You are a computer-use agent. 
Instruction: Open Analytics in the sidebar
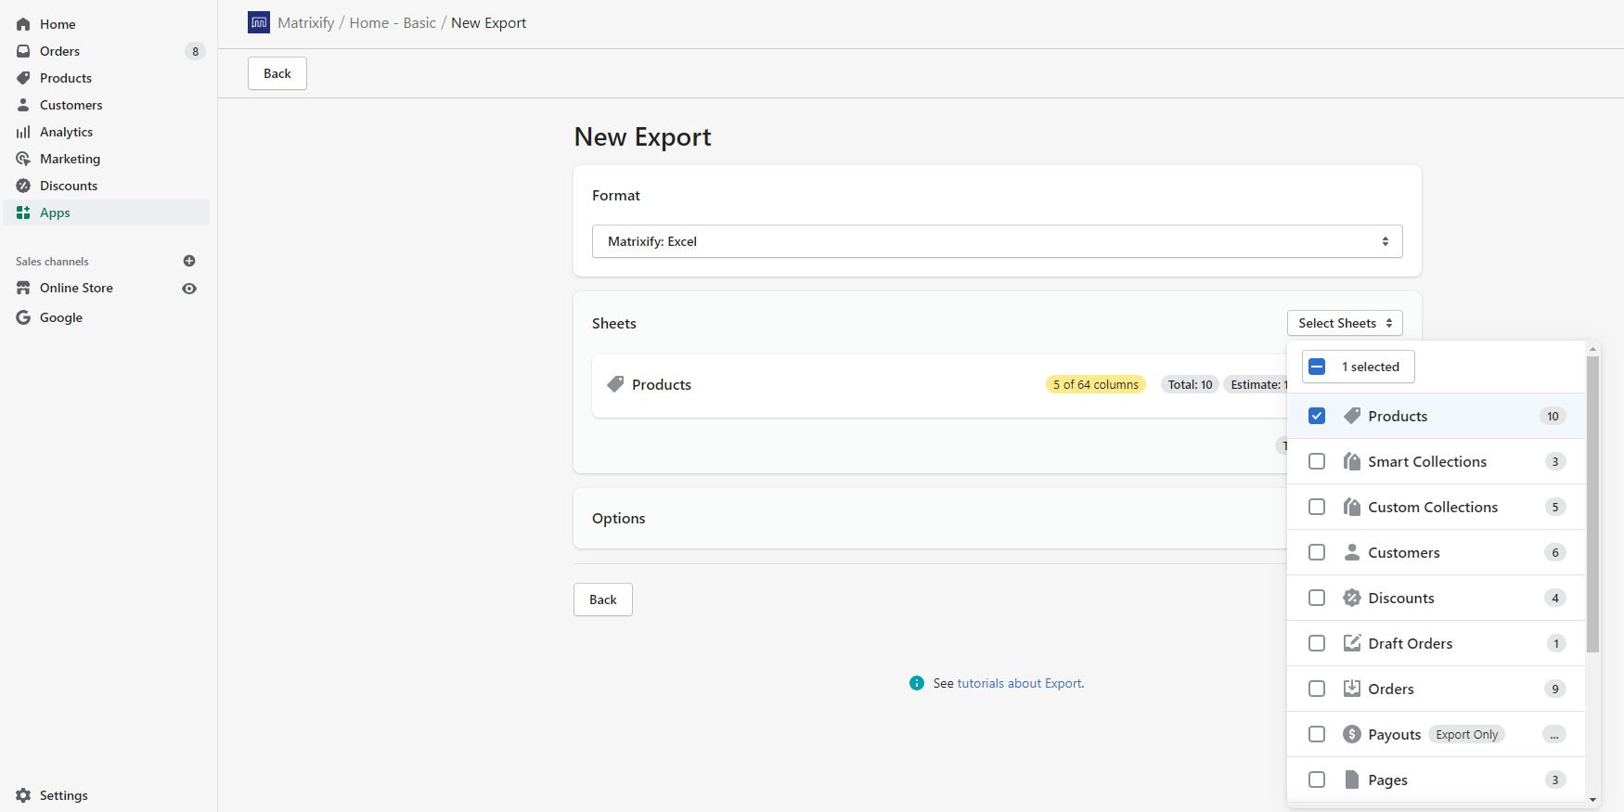pyautogui.click(x=66, y=132)
